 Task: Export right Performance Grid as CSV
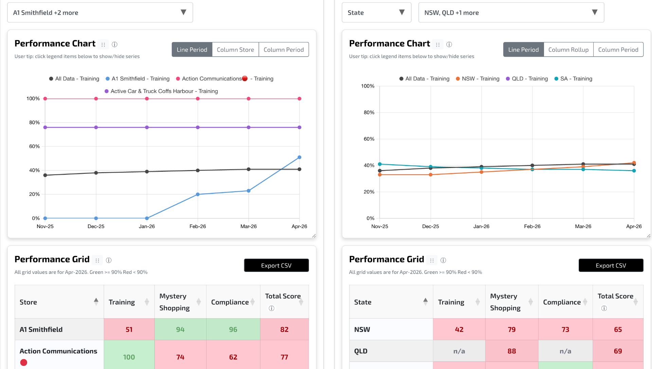click(x=611, y=265)
